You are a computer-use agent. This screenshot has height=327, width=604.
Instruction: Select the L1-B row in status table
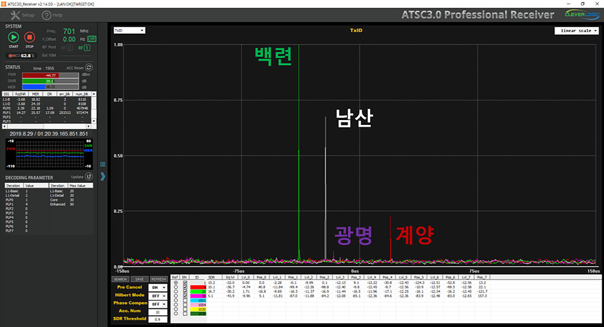pos(47,100)
